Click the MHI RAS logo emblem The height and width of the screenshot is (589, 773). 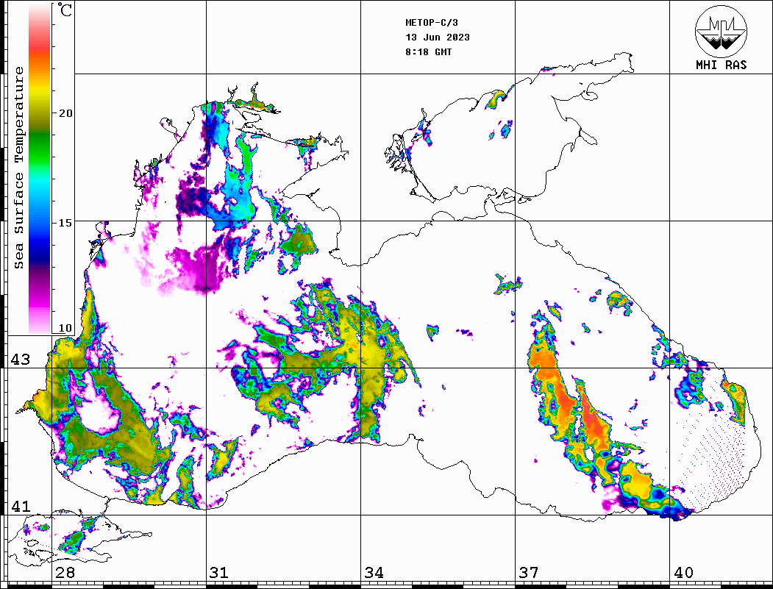click(x=721, y=31)
